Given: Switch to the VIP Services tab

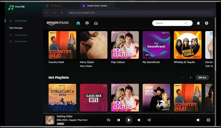Looking at the screenshot, I should point(54,6).
